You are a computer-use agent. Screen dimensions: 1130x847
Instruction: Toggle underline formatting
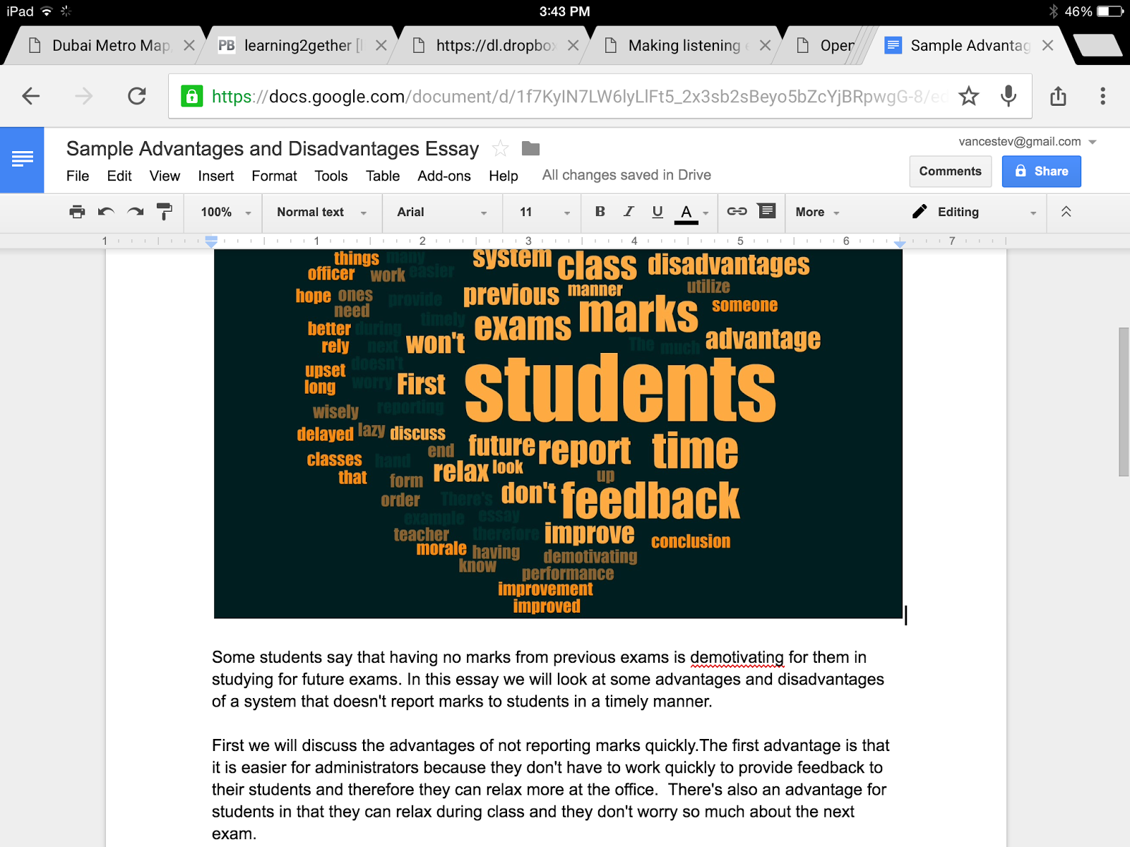[x=658, y=212]
